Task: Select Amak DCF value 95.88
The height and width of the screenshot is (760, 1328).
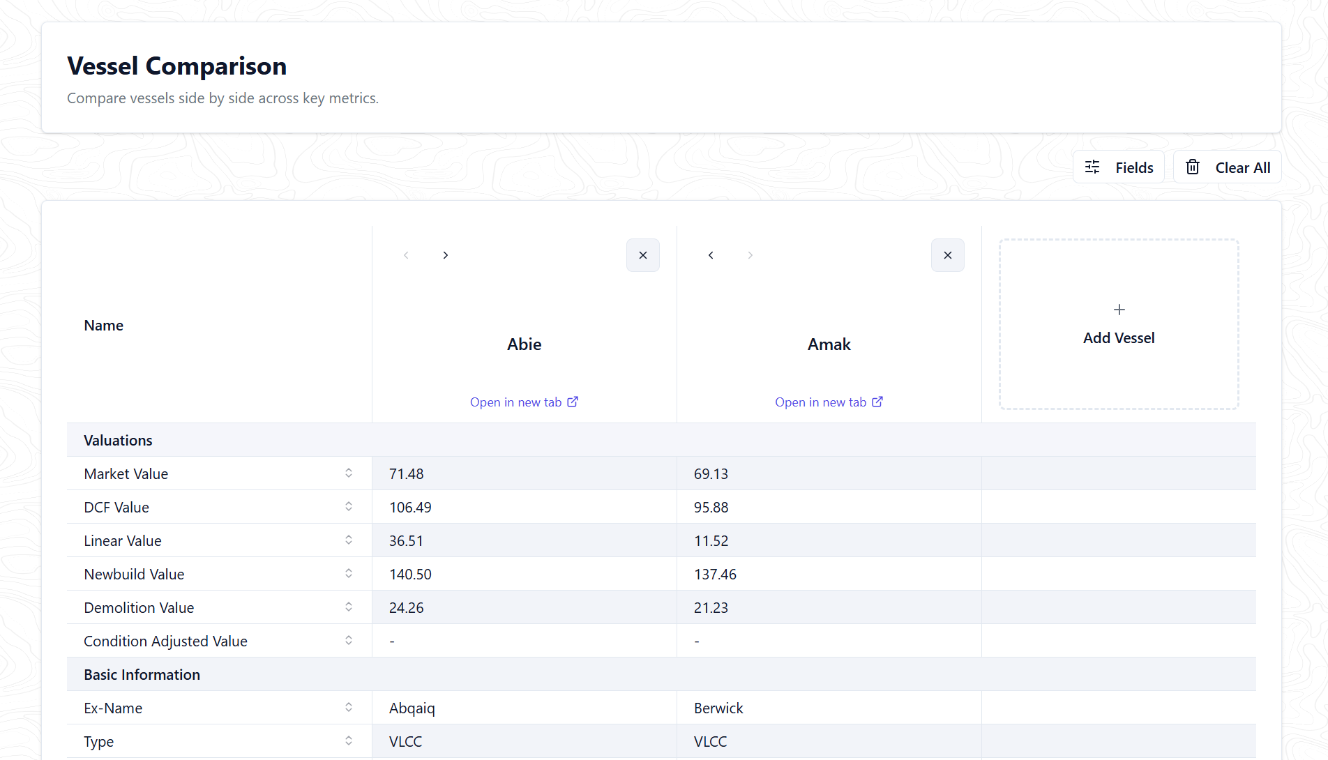Action: coord(711,508)
